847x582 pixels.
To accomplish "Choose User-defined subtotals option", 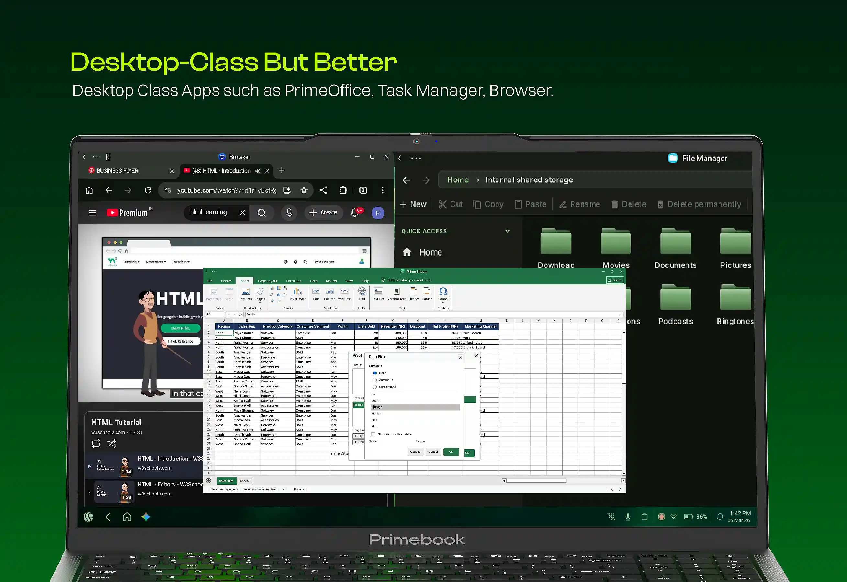I will point(374,387).
